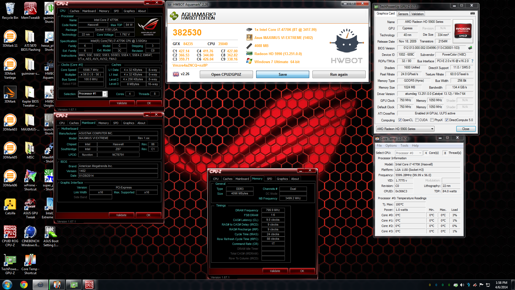
Task: Click GPU-Z BIOS save icon
Action: pos(470,48)
